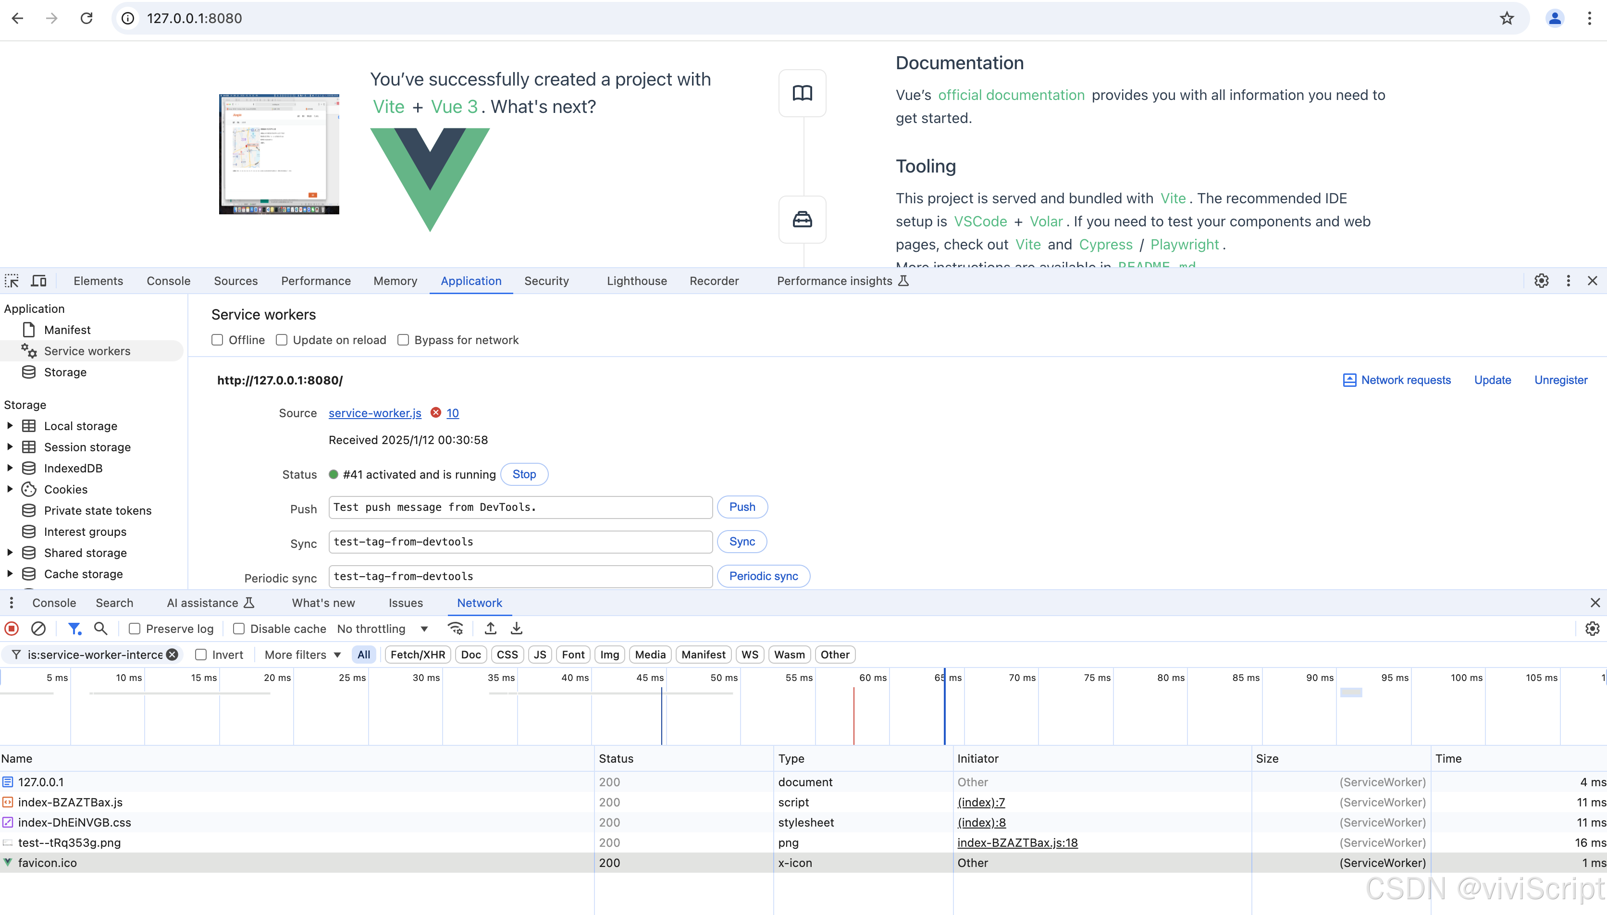
Task: Click the export/download HAR icon
Action: coord(517,628)
